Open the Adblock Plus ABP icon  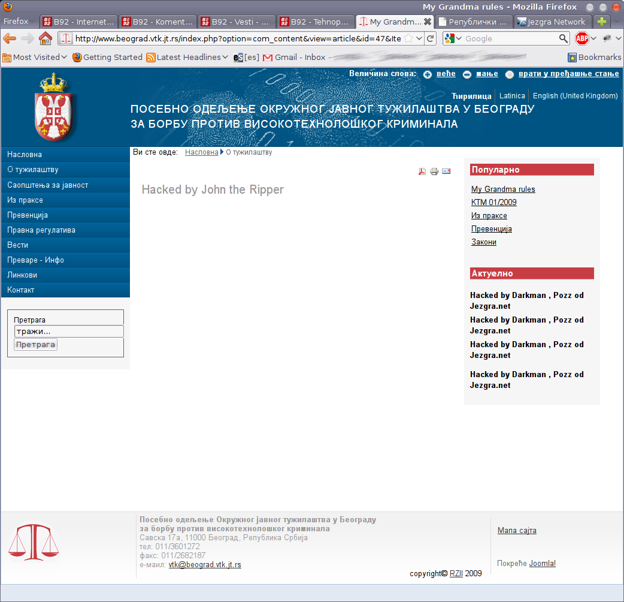[x=582, y=38]
